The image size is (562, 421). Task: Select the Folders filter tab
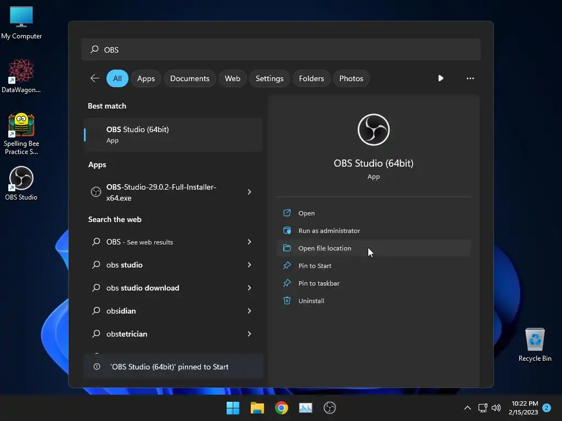pyautogui.click(x=312, y=78)
